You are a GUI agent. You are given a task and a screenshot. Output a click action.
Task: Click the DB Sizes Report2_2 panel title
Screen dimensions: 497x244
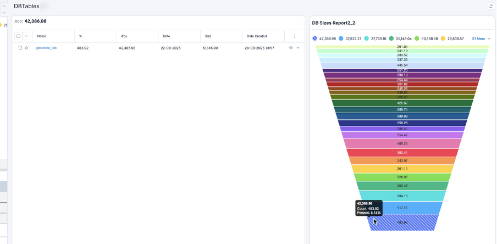[334, 23]
